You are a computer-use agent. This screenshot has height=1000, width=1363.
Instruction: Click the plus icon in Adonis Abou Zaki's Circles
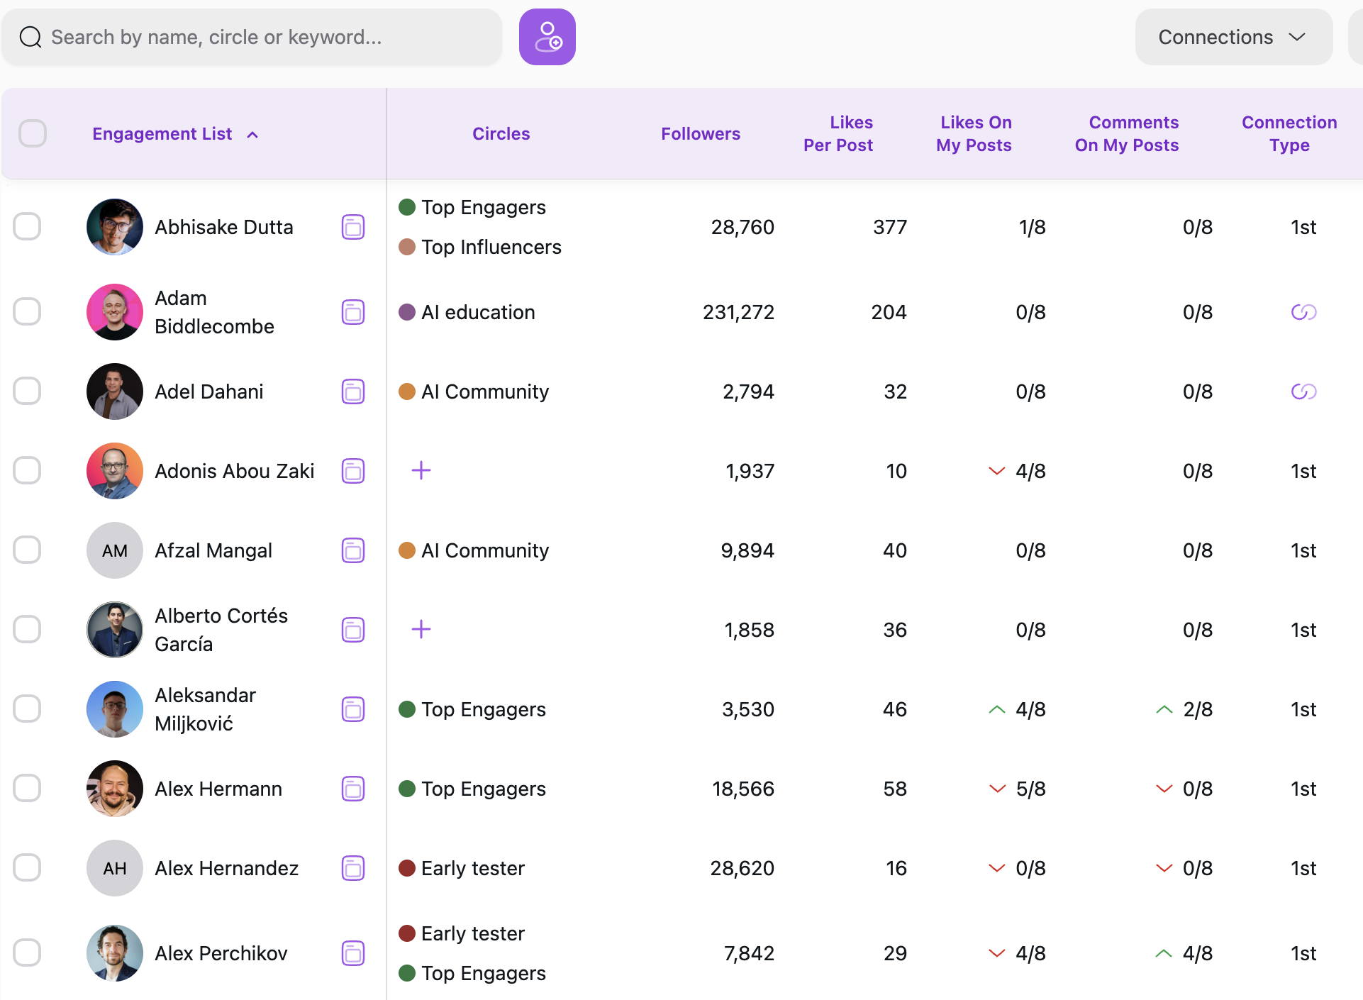tap(421, 470)
